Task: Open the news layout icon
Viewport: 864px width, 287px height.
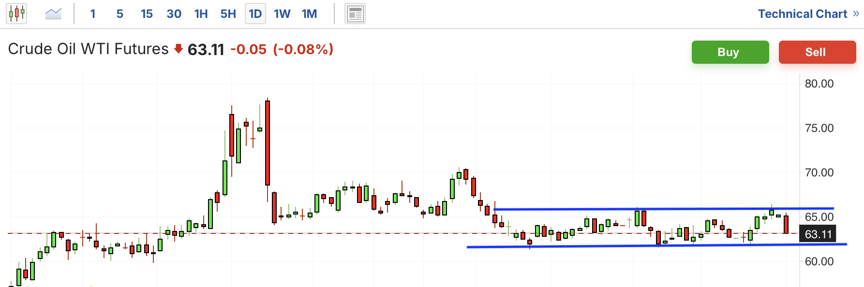Action: pyautogui.click(x=355, y=14)
